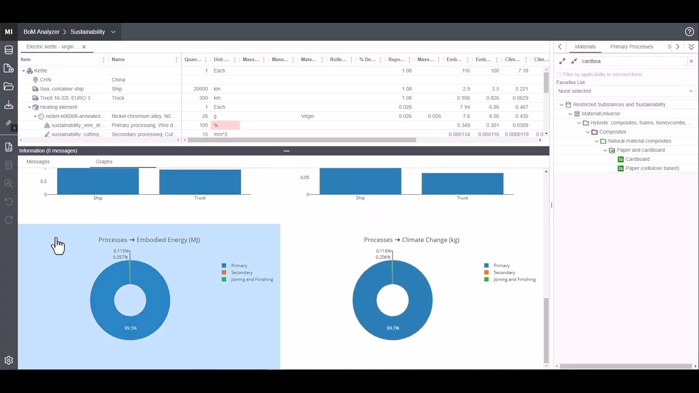Switch to the Messages tab

[x=38, y=162]
